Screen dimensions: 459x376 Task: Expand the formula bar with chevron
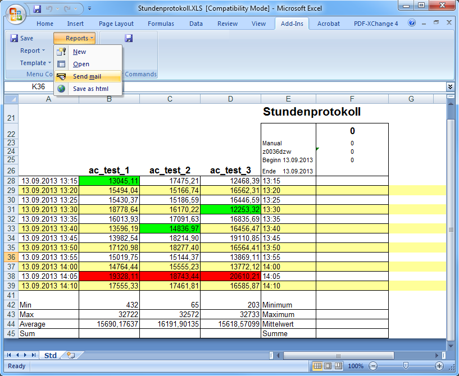tap(450, 87)
